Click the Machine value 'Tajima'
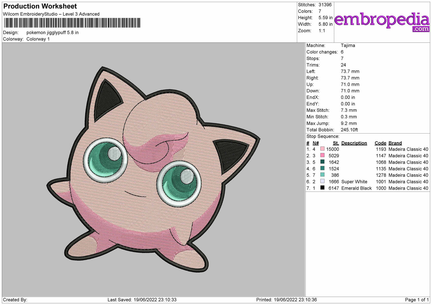The height and width of the screenshot is (305, 432). [348, 45]
